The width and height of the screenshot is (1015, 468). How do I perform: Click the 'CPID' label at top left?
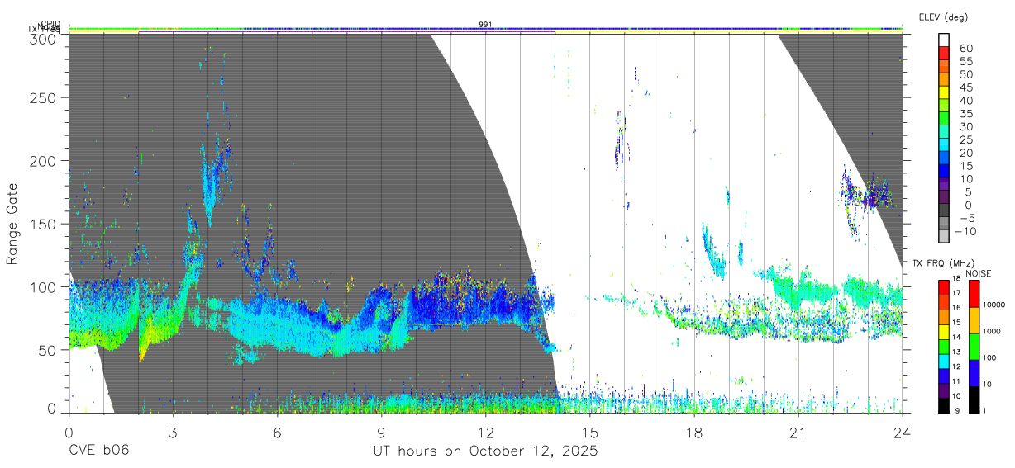50,24
